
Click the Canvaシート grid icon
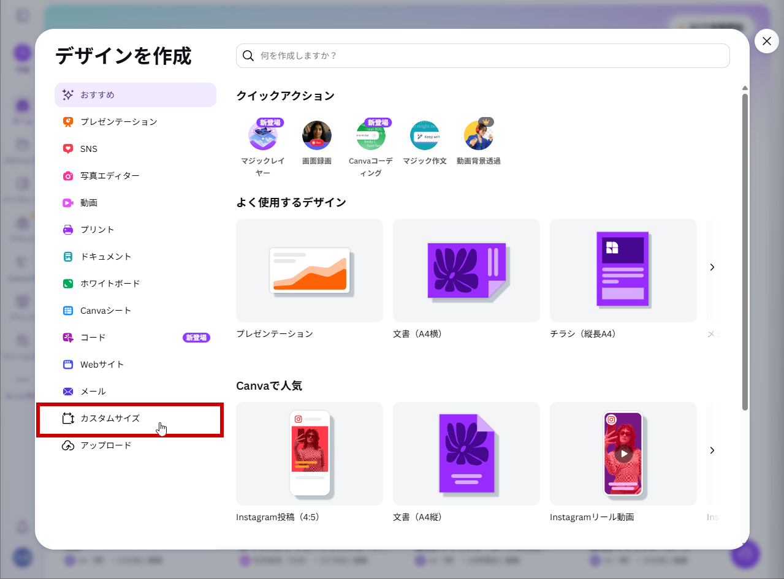68,311
